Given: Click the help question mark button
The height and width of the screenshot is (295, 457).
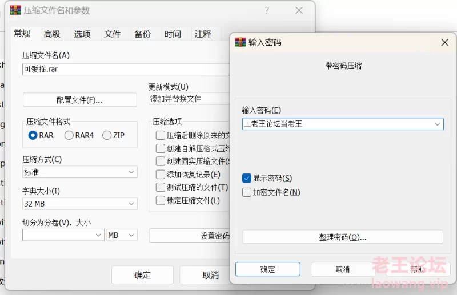Looking at the screenshot, I should click(267, 10).
